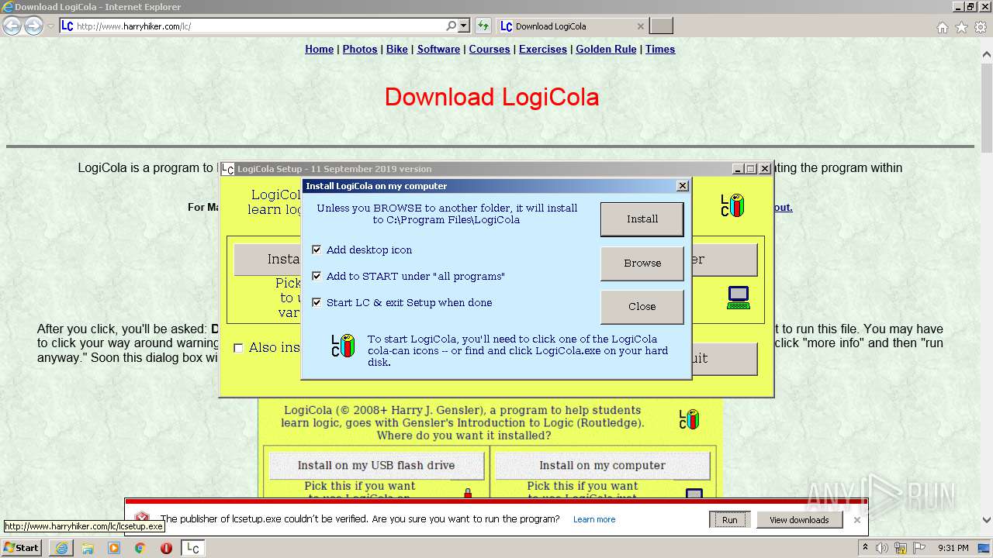
Task: Open Favorites star icon
Action: click(x=961, y=27)
